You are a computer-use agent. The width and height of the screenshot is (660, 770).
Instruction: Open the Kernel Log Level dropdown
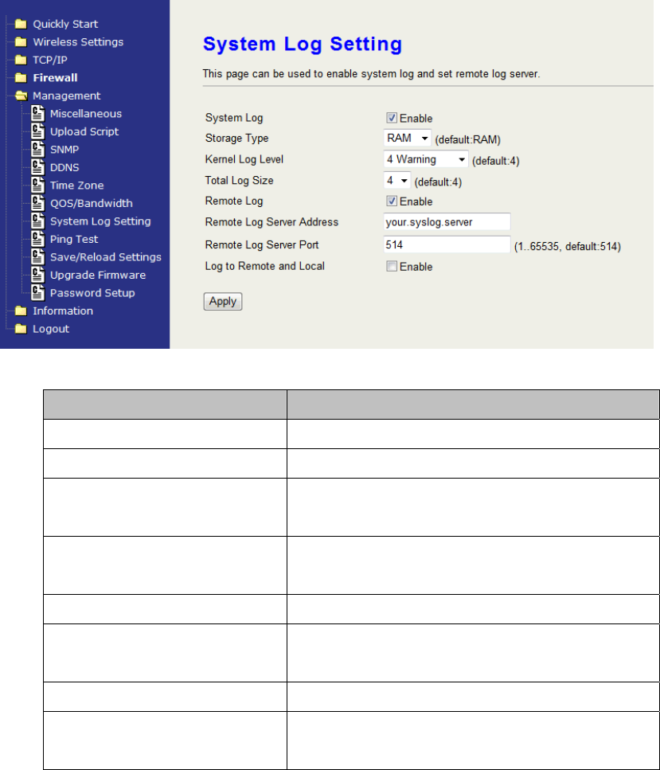(426, 159)
